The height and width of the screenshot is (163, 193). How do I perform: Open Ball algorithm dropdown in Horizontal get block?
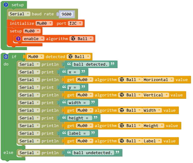130,80
